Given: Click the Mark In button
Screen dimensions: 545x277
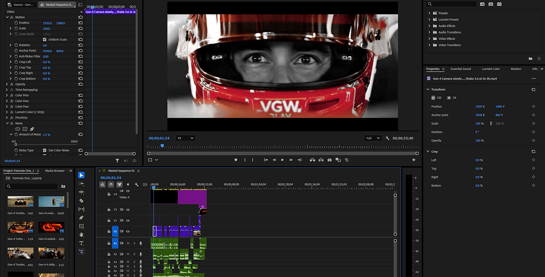Looking at the screenshot, I should point(245,160).
